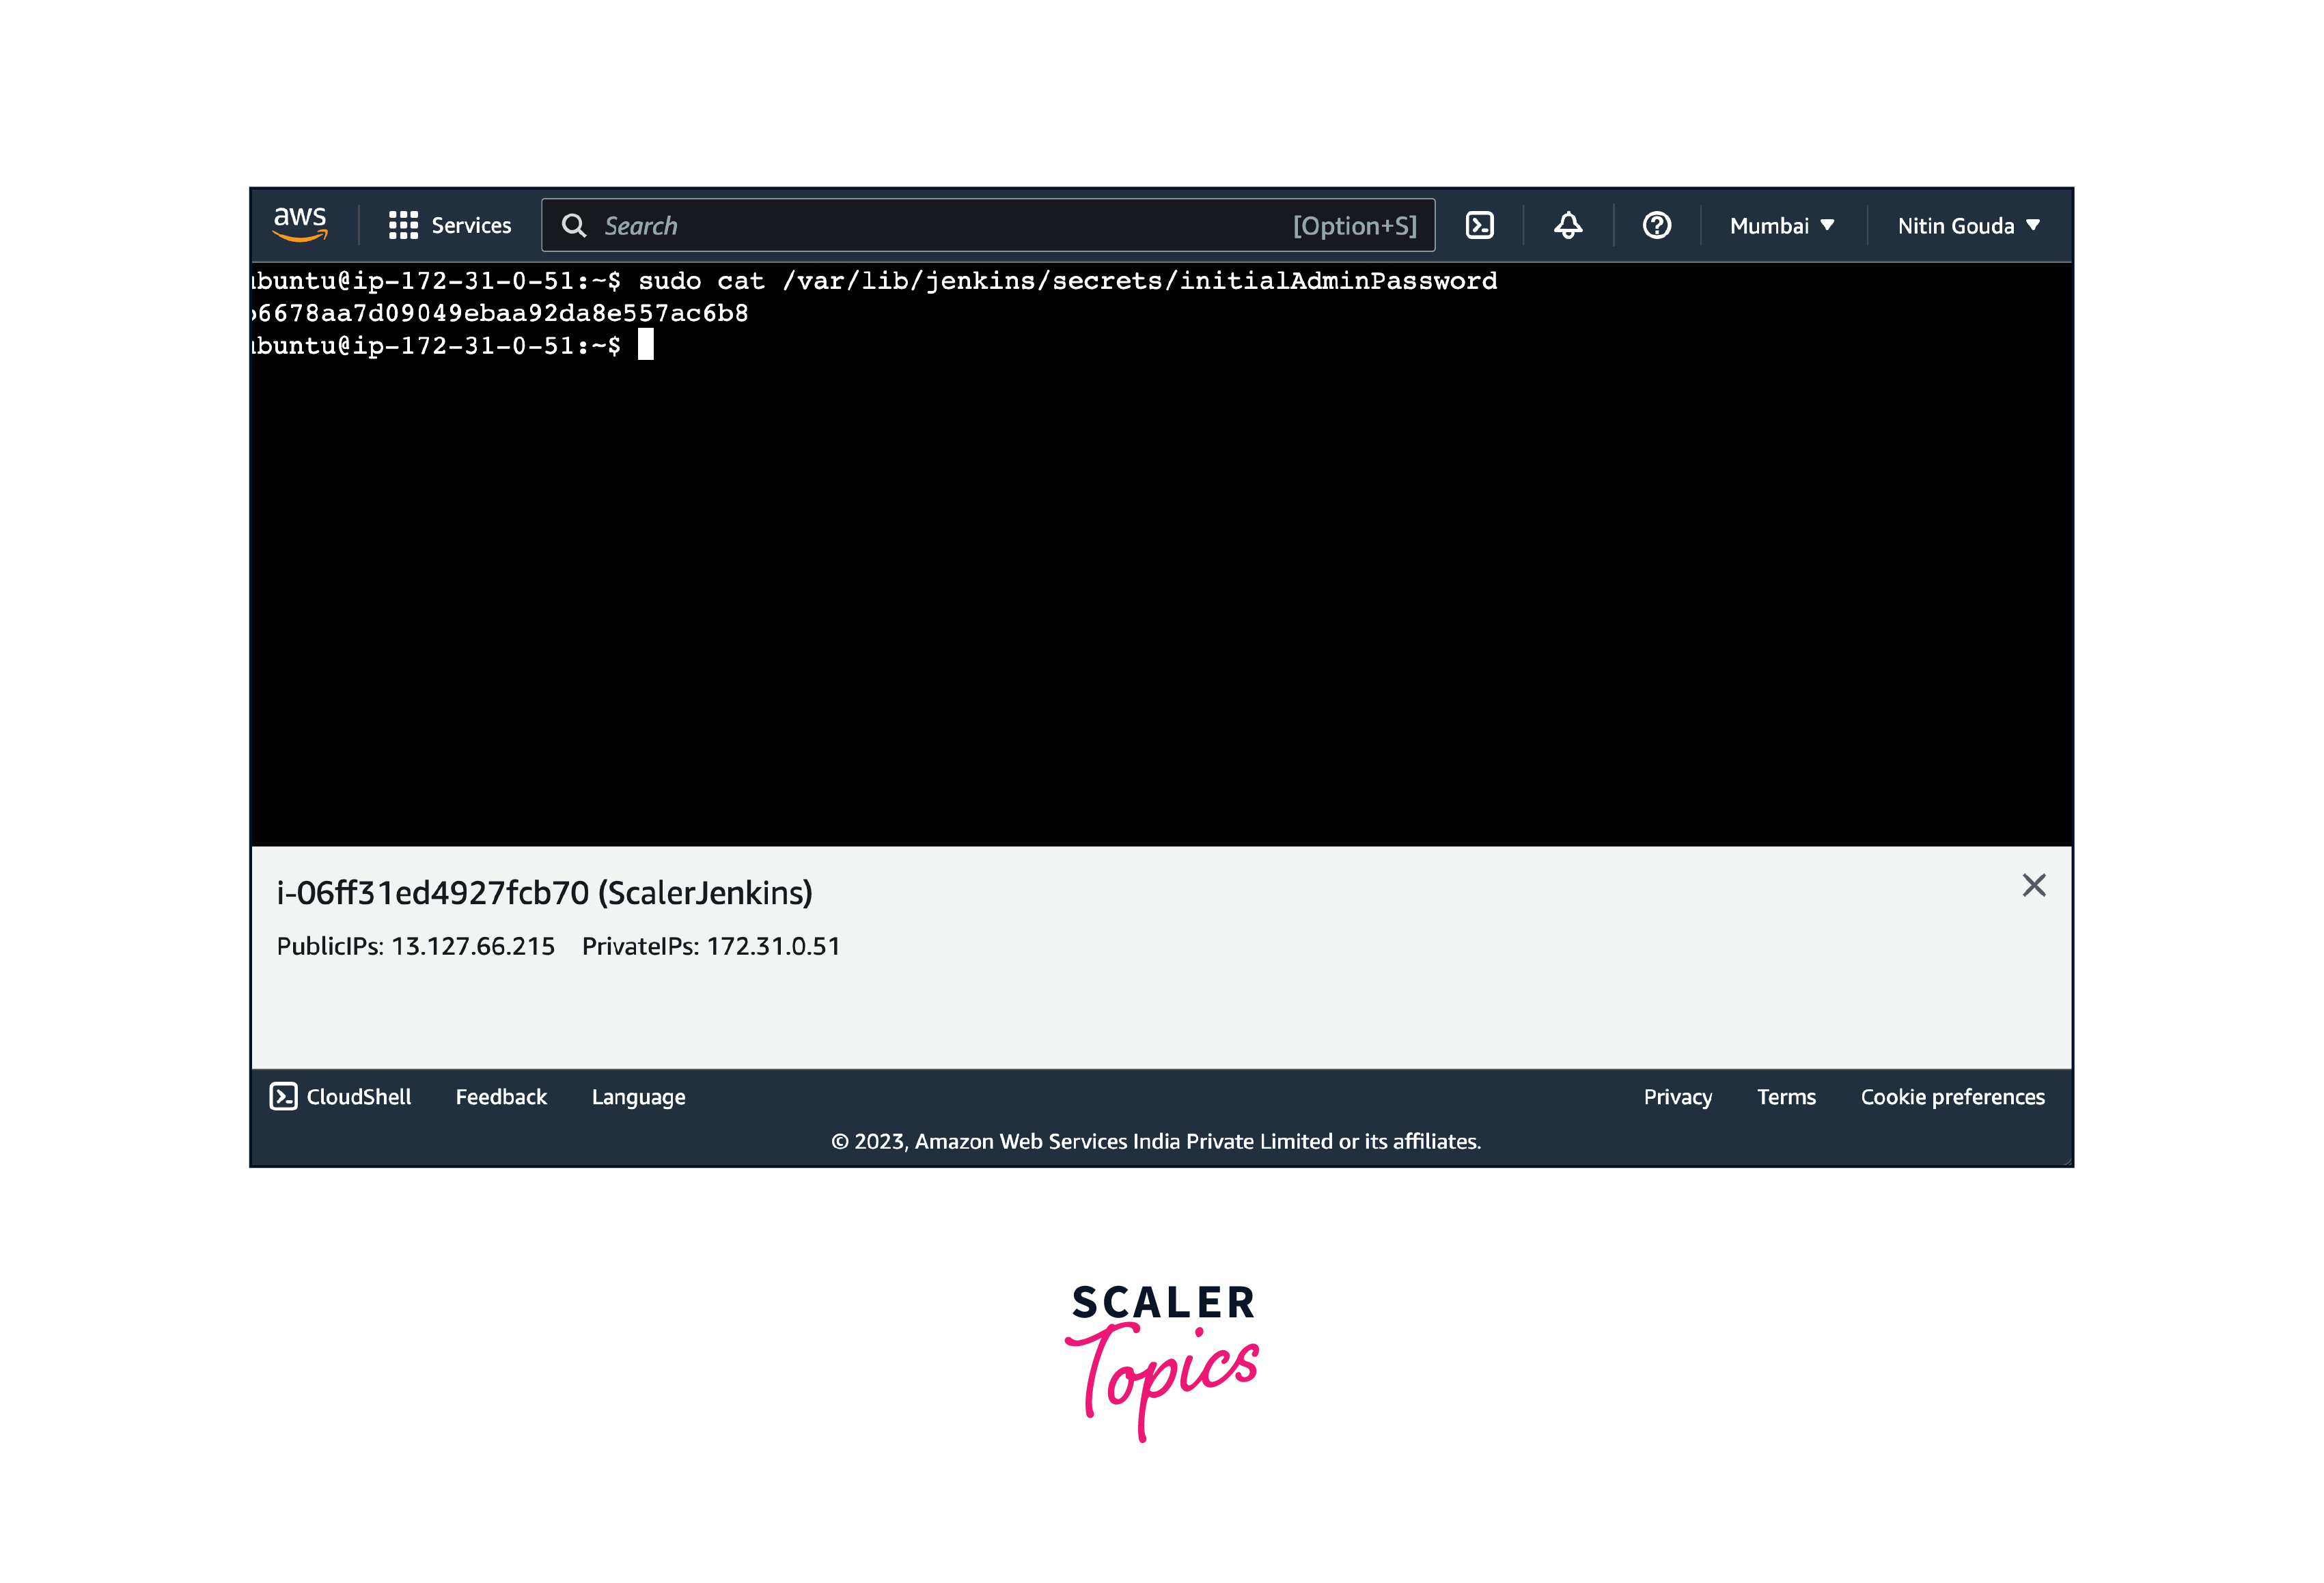Open Feedback in the footer

pyautogui.click(x=501, y=1097)
